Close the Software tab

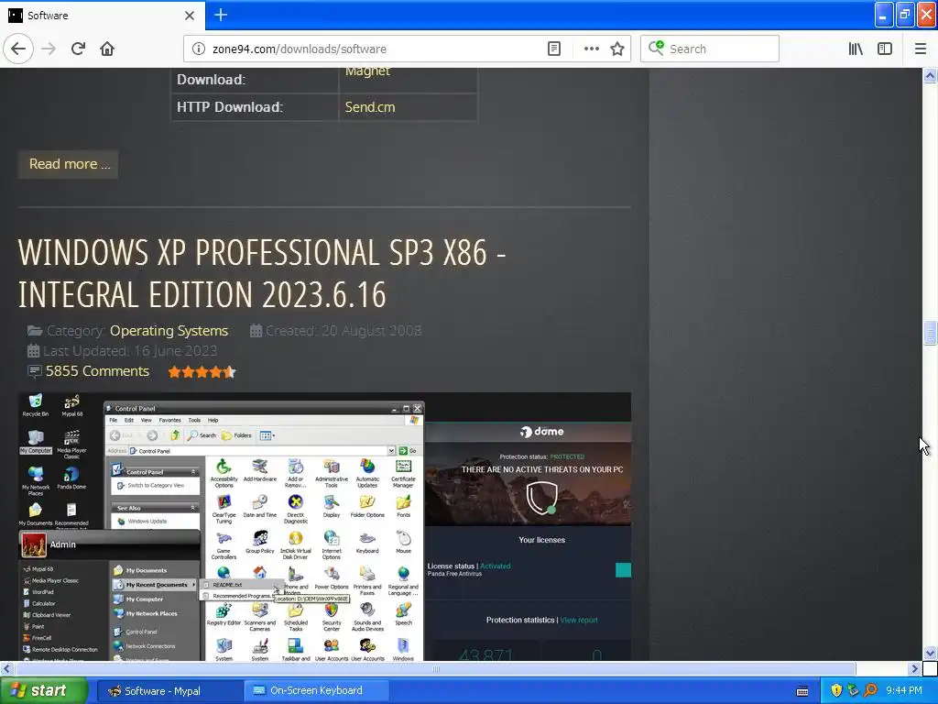(190, 15)
